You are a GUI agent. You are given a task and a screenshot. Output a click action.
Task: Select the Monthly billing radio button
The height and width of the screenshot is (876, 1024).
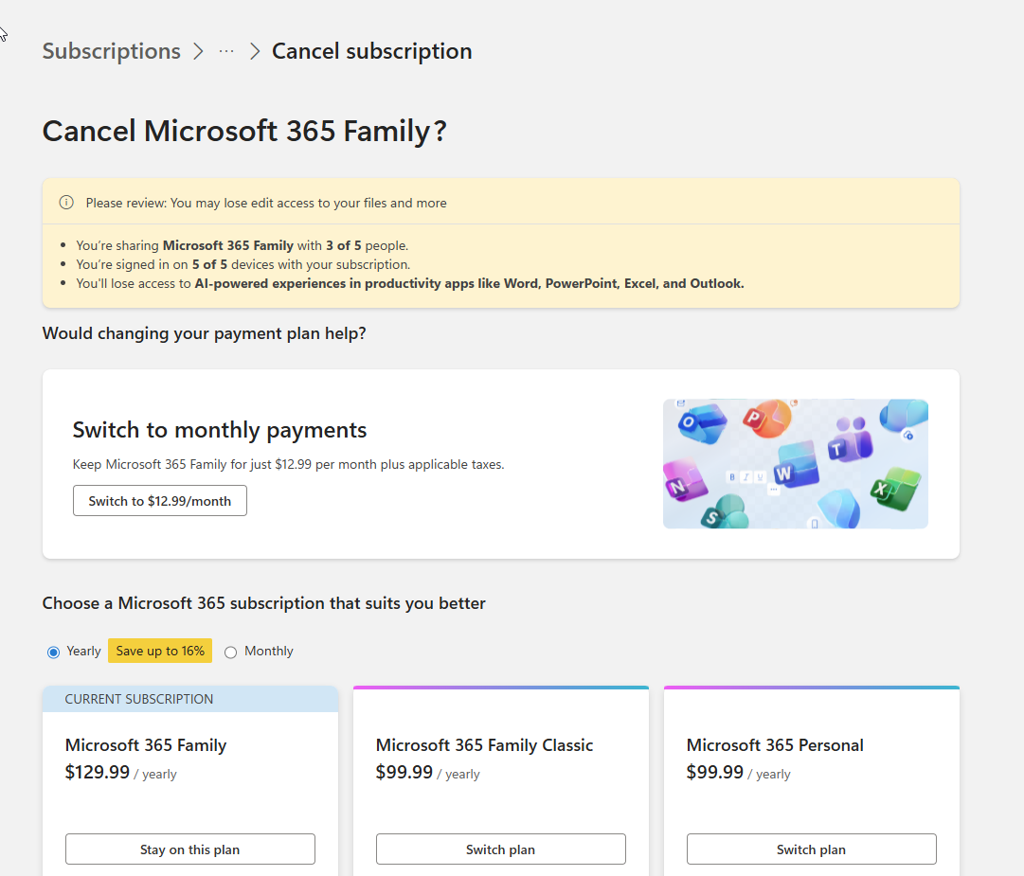click(x=231, y=652)
